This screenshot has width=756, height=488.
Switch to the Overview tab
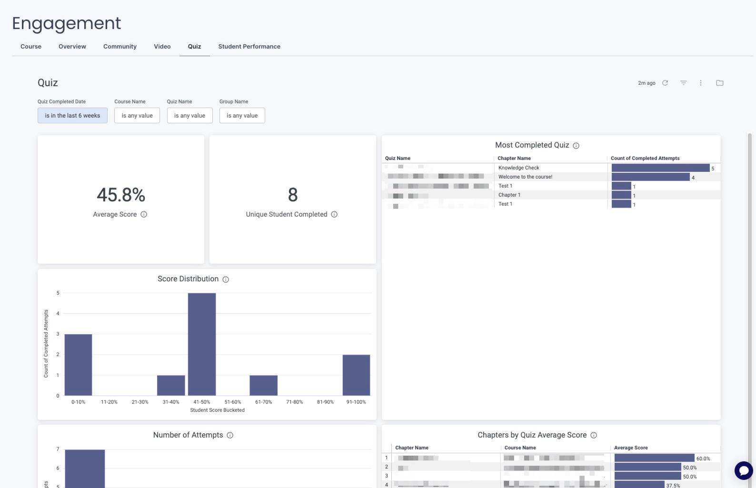click(72, 47)
